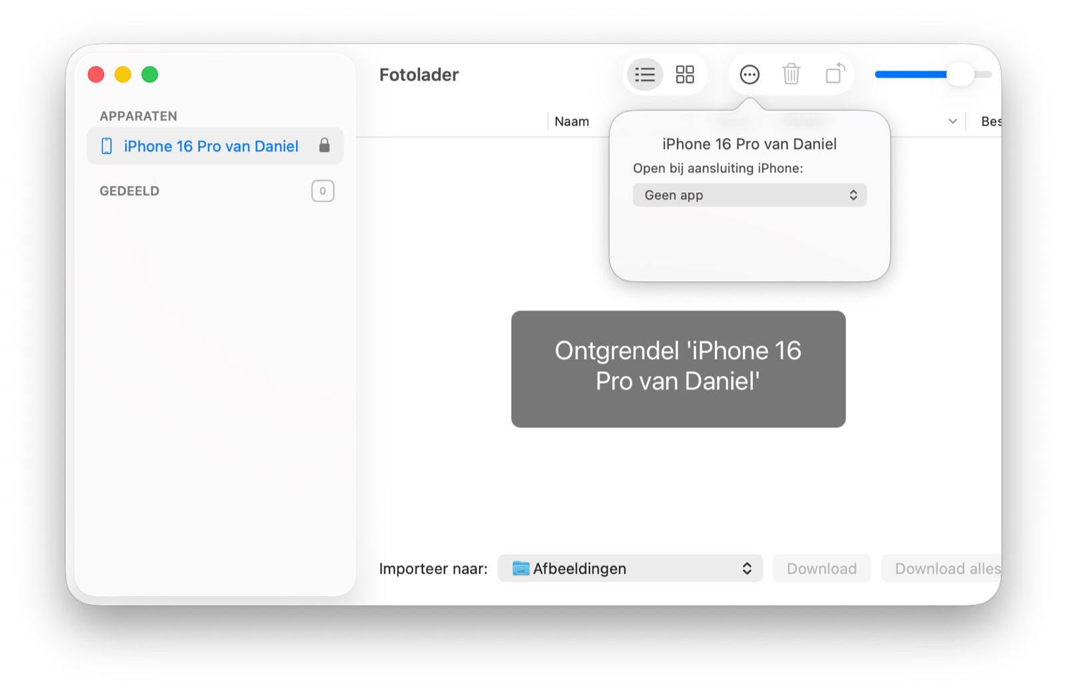Click the Naam column header
Image resolution: width=1067 pixels, height=692 pixels.
coord(572,121)
